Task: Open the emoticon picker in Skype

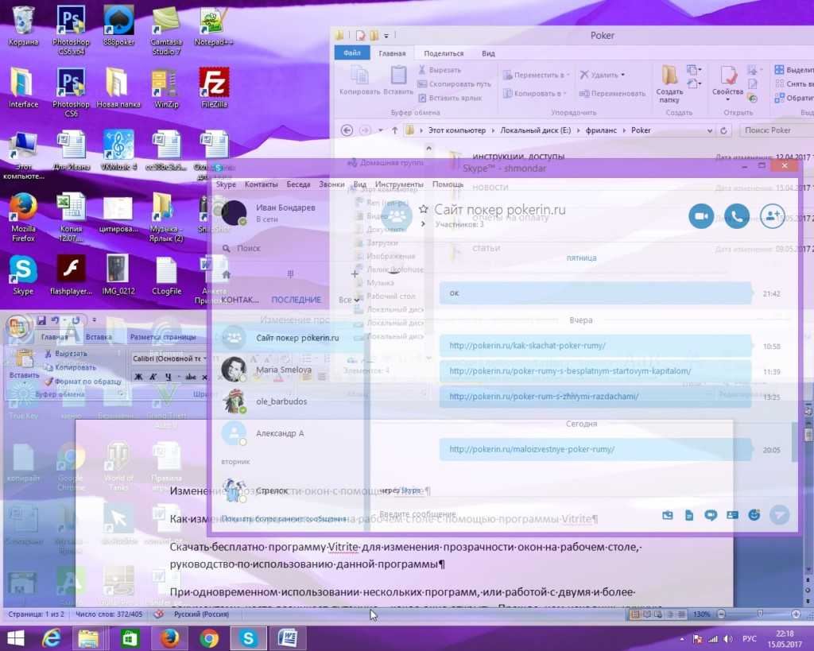Action: click(754, 514)
